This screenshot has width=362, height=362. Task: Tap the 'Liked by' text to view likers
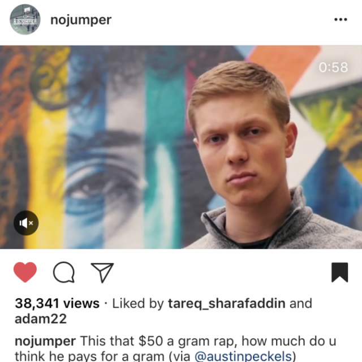tap(138, 303)
